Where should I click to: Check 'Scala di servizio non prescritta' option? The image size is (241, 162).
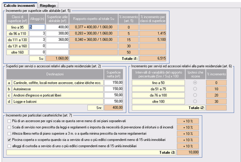point(9,127)
